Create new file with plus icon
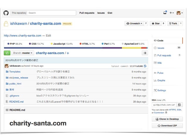 [x=68, y=53]
